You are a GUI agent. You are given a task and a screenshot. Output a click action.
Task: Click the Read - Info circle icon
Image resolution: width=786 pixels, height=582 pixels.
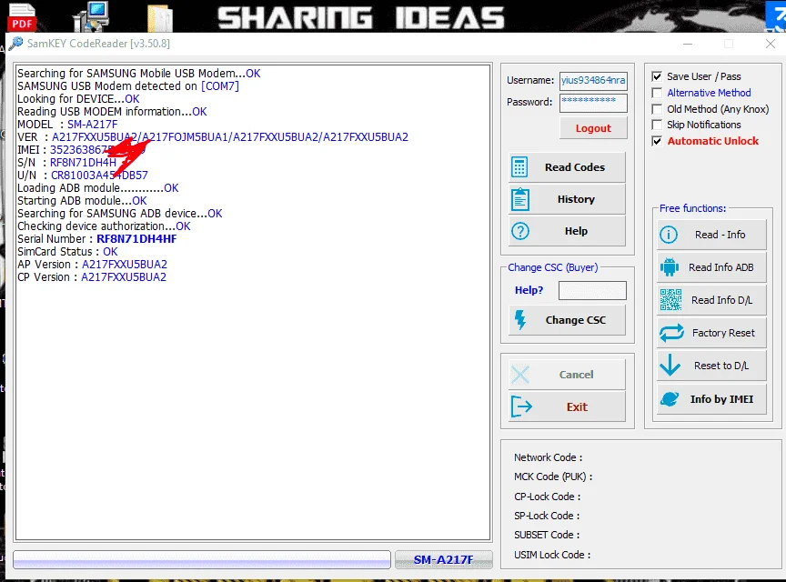pos(669,235)
